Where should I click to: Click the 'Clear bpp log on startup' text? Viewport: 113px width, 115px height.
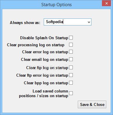coord(46,83)
